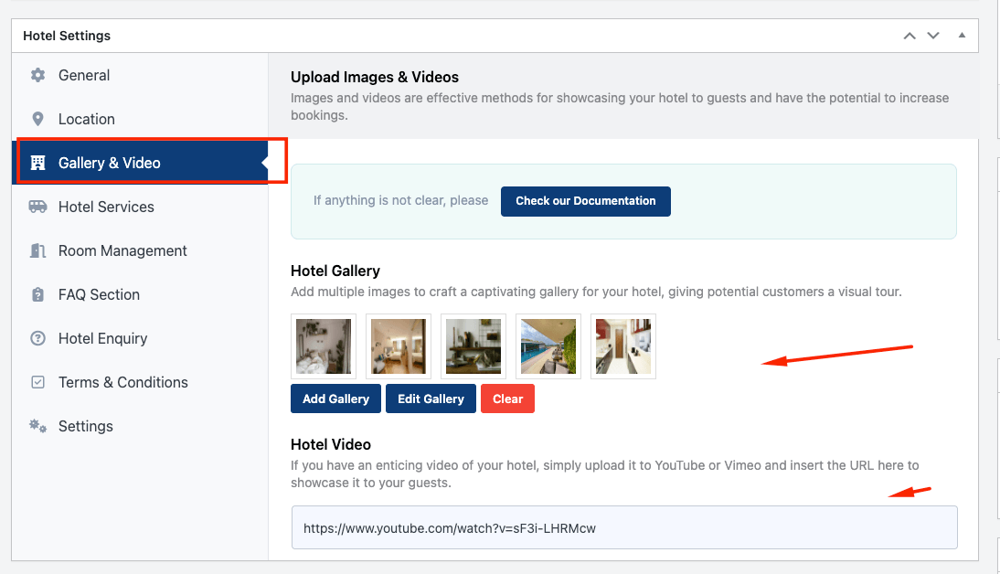1000x574 pixels.
Task: Click the move-down chevron for Hotel Settings
Action: [932, 35]
